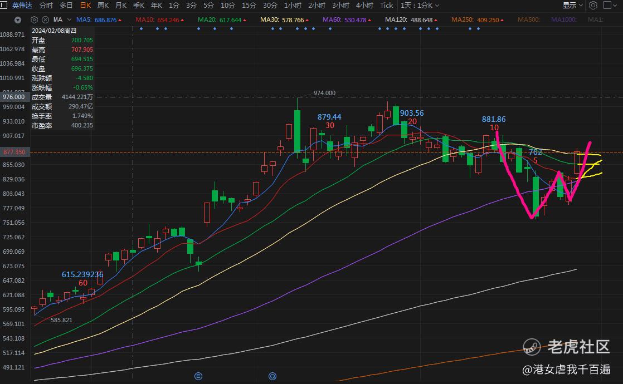This screenshot has width=623, height=384.
Task: Choose the 1小时 hourly timeframe
Action: pyautogui.click(x=293, y=5)
